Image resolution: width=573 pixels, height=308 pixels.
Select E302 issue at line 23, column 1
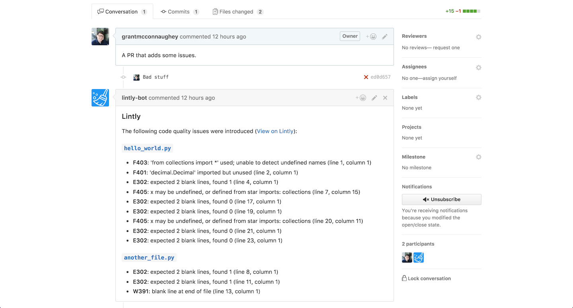(x=208, y=240)
